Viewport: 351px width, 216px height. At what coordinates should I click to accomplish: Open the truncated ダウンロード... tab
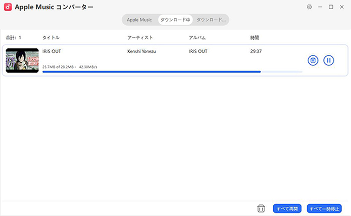click(x=211, y=20)
